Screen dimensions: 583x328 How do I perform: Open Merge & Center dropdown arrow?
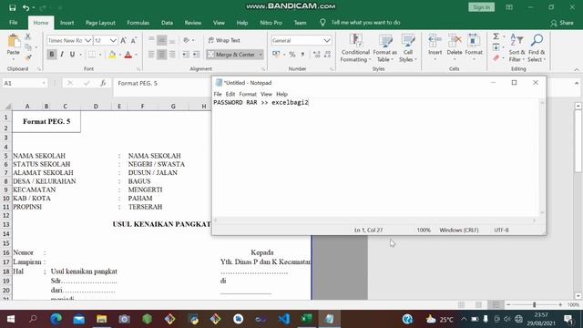point(261,55)
